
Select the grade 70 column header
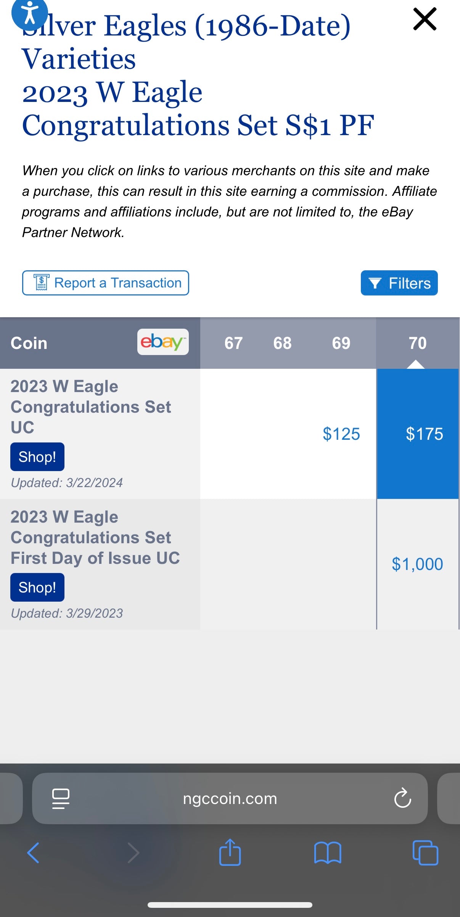pyautogui.click(x=418, y=343)
